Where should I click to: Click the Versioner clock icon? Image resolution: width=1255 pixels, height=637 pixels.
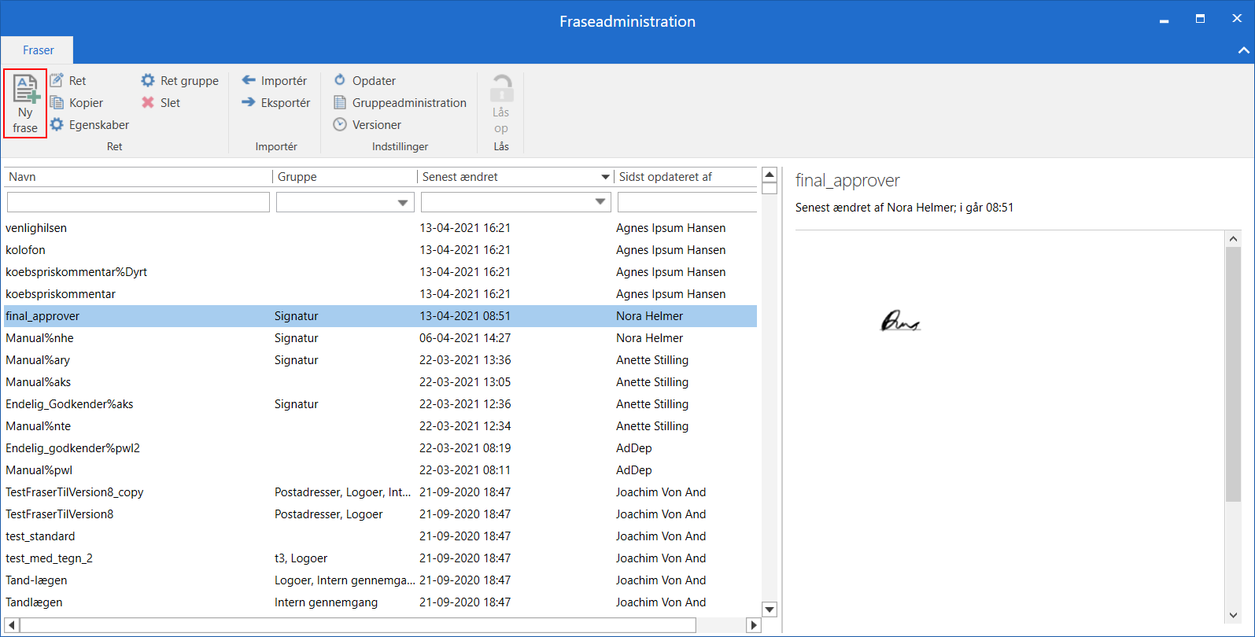[340, 124]
